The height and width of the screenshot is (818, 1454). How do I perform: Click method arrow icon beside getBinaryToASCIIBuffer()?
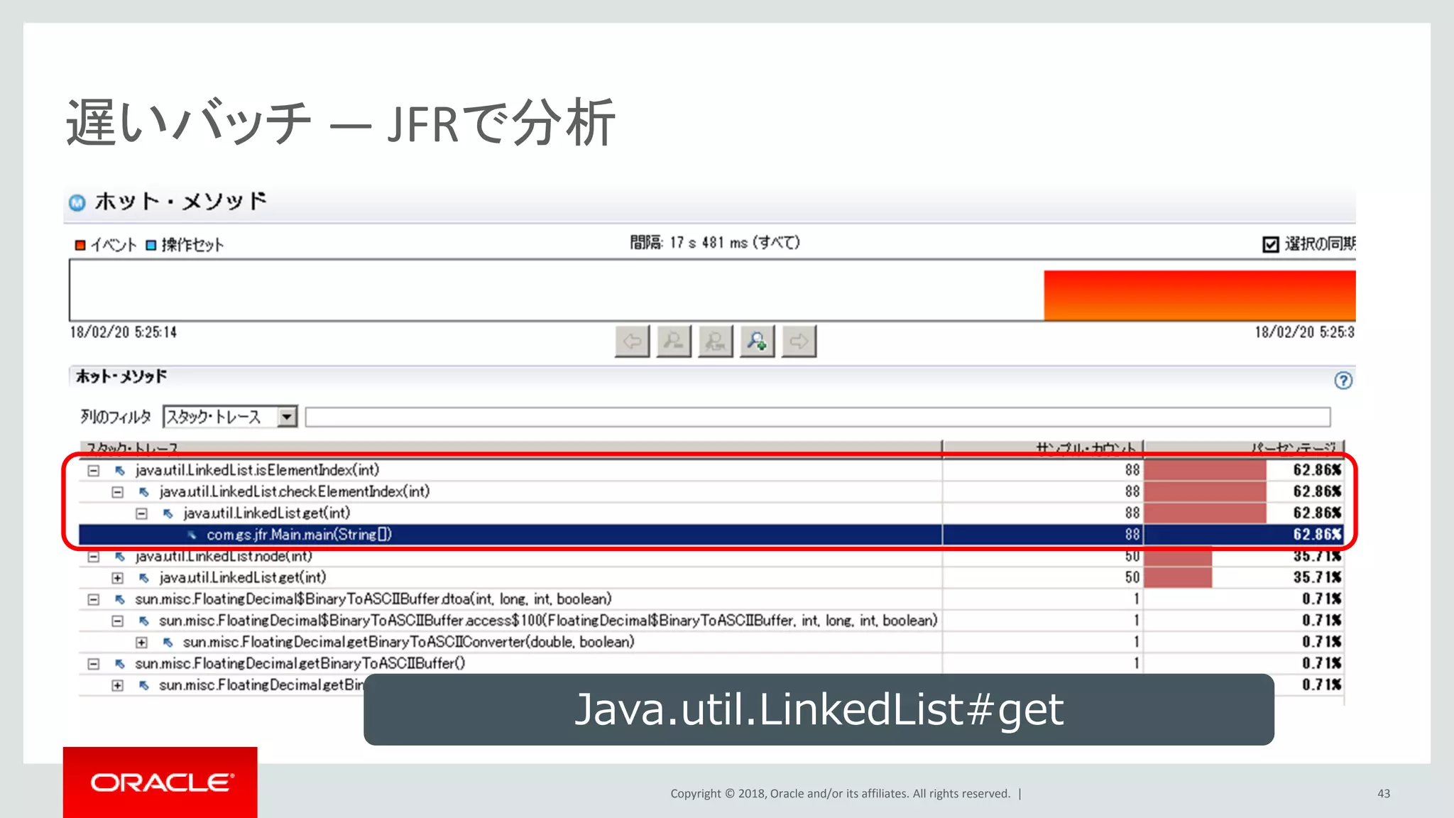(x=120, y=664)
